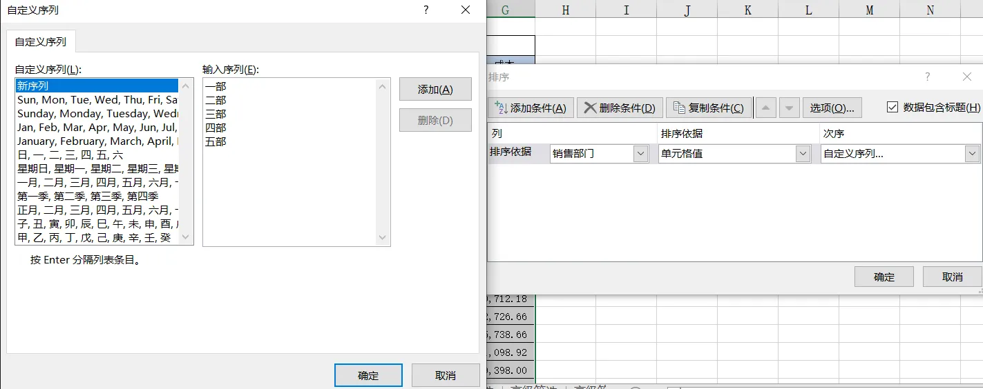Click the 添加(A) button
Image resolution: width=983 pixels, height=389 pixels.
pyautogui.click(x=435, y=90)
